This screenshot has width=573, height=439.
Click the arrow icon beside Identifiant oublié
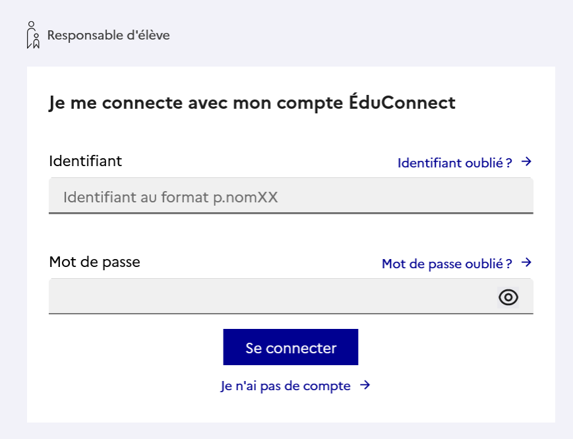(x=526, y=161)
